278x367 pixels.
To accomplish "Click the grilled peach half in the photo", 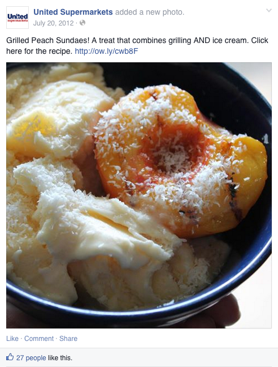I will (180, 161).
